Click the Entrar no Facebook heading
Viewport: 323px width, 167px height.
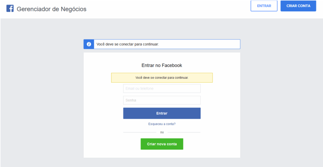coord(162,66)
